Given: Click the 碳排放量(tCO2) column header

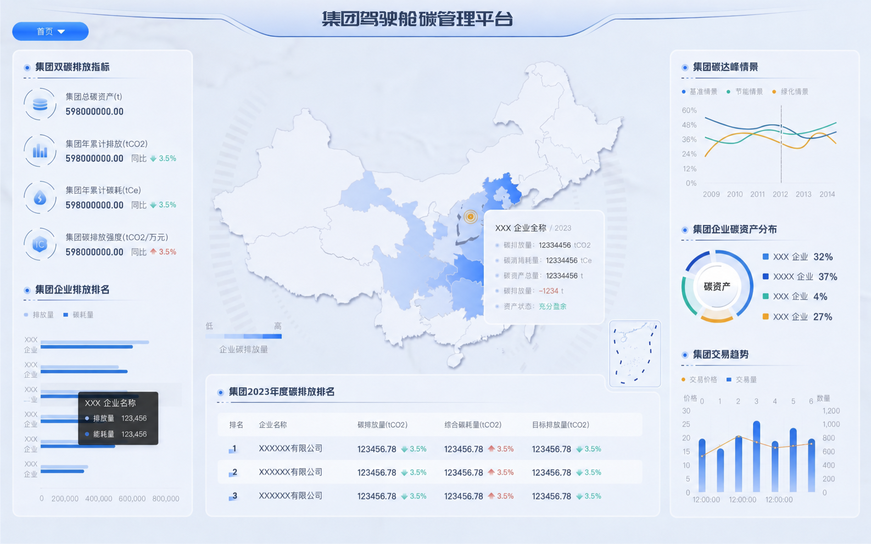Looking at the screenshot, I should coord(382,424).
